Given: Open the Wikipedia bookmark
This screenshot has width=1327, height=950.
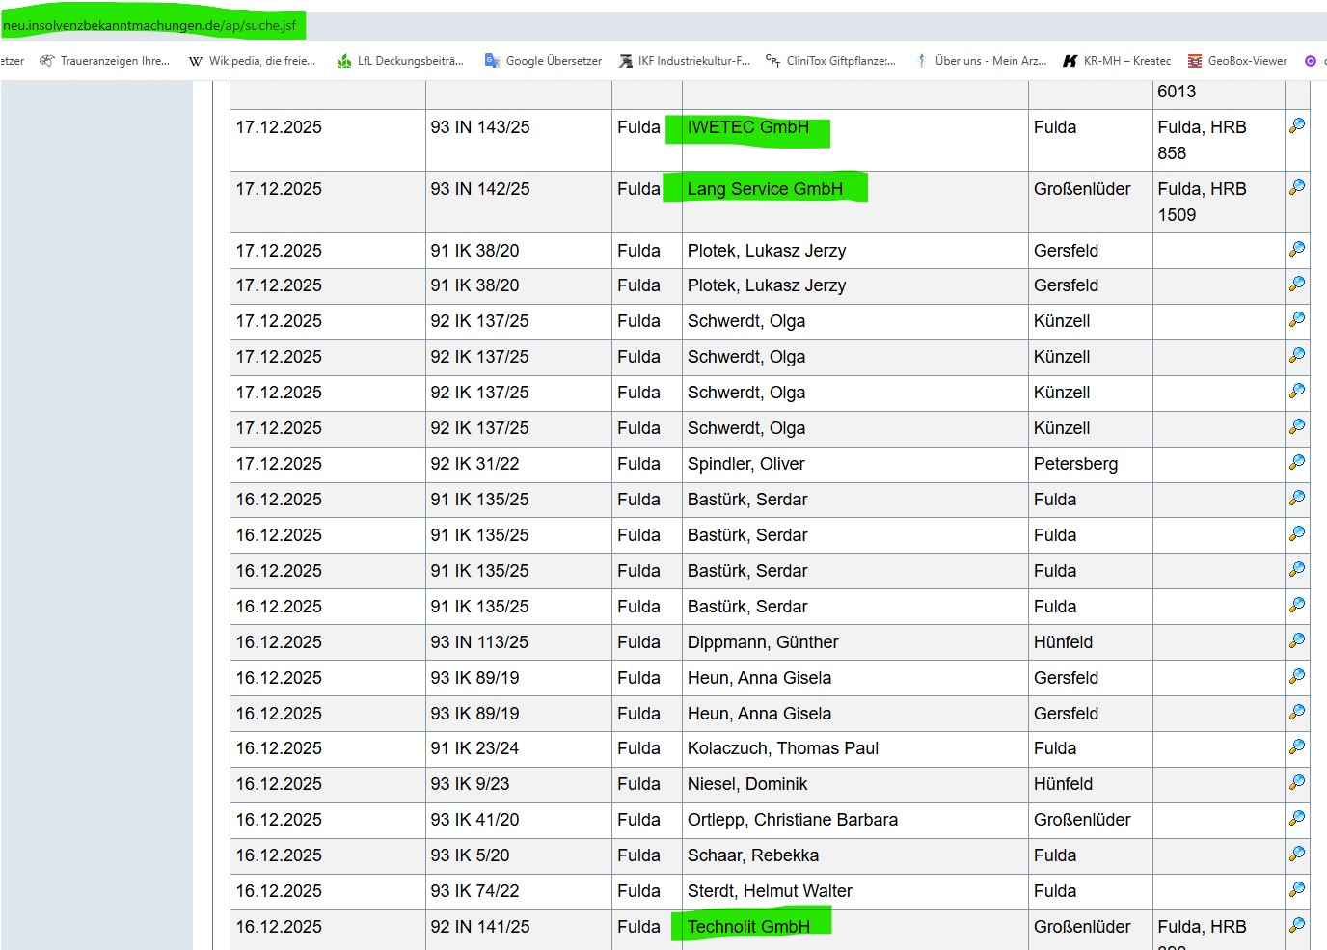Looking at the screenshot, I should pos(252,61).
